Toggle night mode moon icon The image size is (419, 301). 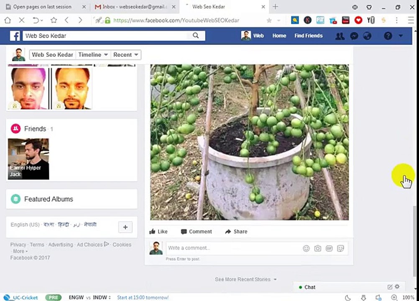click(x=347, y=298)
